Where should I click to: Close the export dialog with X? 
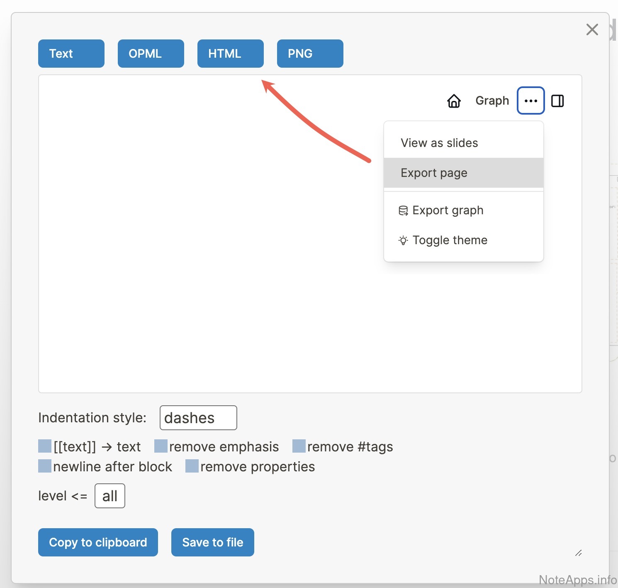(x=592, y=29)
